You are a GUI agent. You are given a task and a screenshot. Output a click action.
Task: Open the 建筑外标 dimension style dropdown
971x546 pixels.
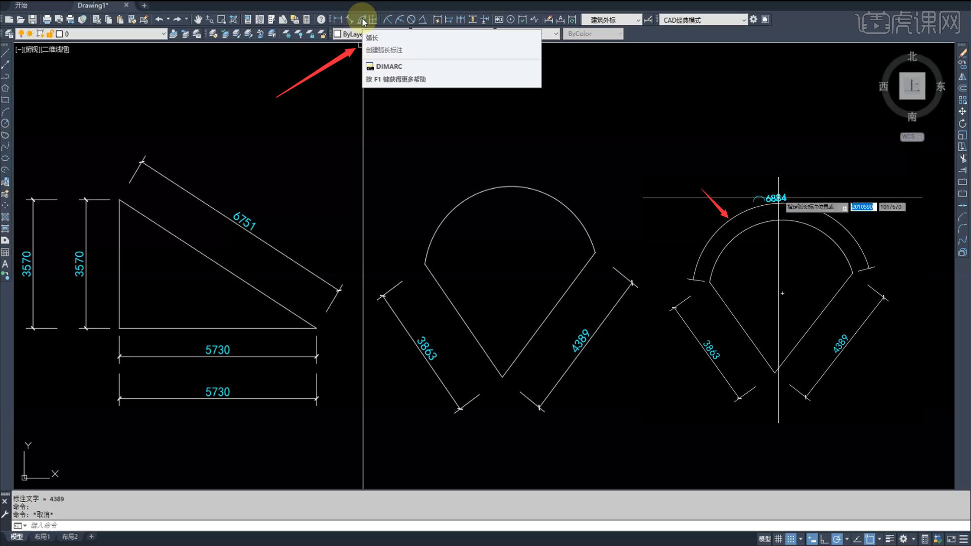coord(611,20)
